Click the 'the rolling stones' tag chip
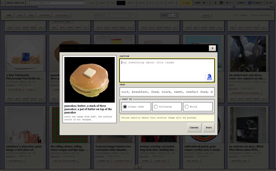 (x=64, y=160)
